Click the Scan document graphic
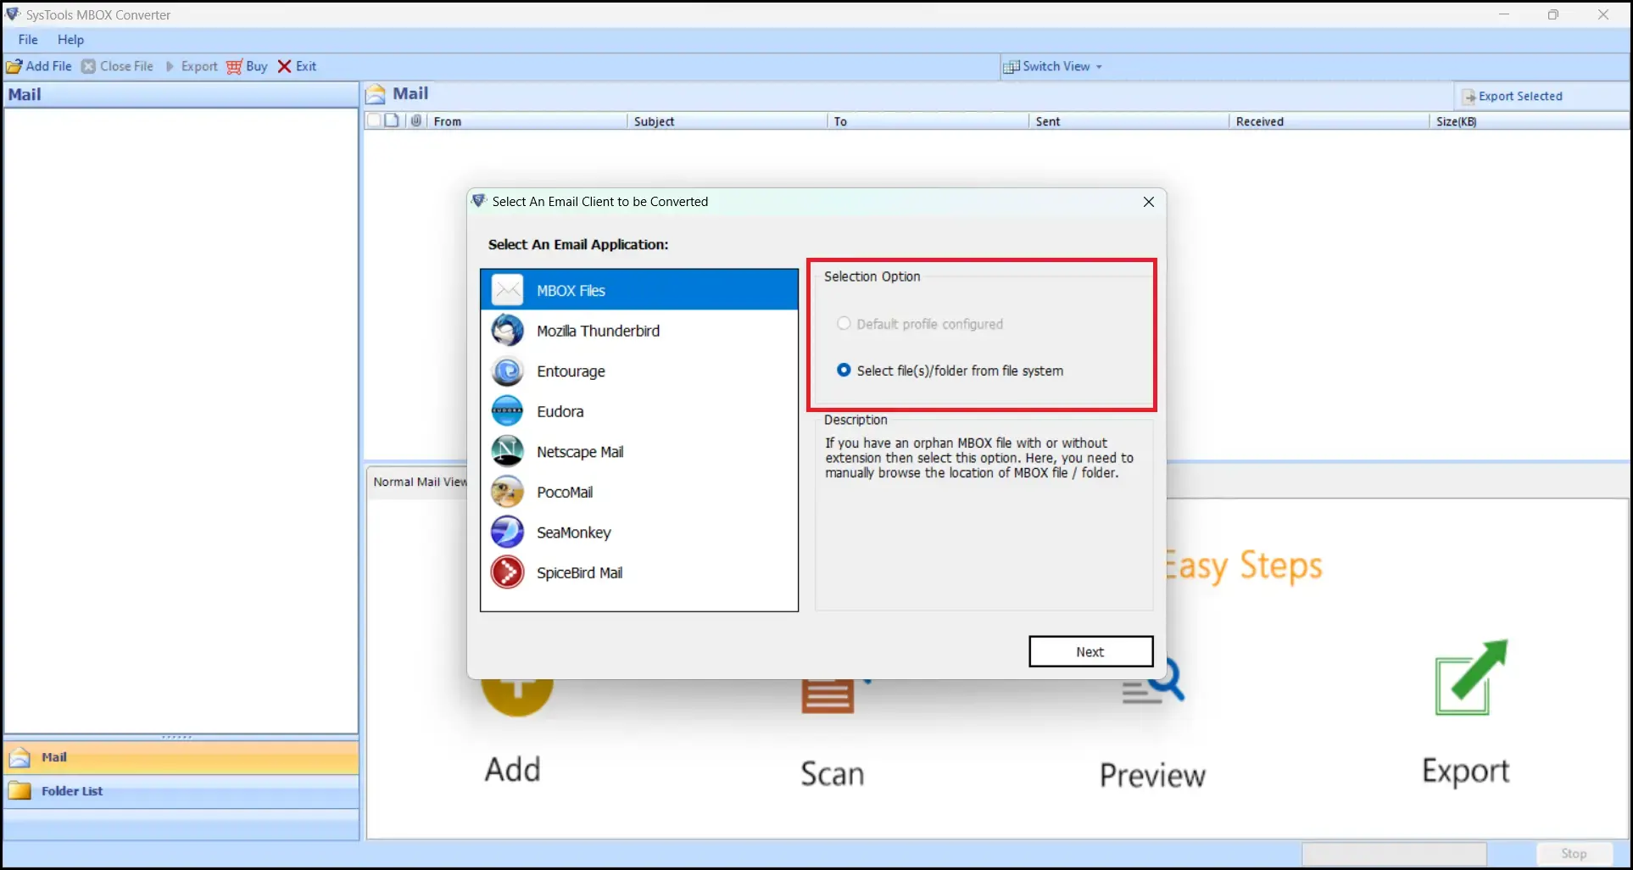The height and width of the screenshot is (870, 1633). (x=829, y=696)
